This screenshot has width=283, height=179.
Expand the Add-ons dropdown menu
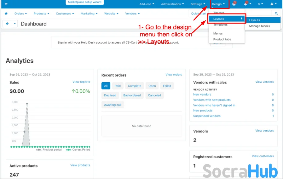[x=147, y=4]
